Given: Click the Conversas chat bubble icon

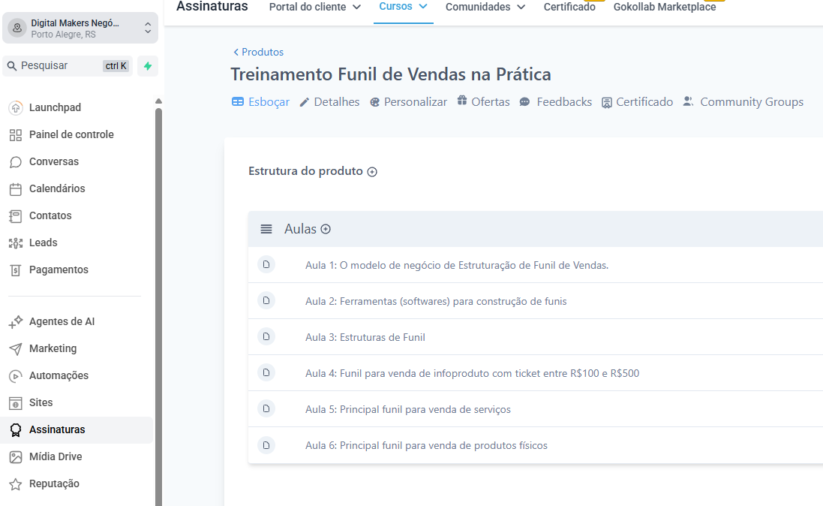Looking at the screenshot, I should 16,162.
